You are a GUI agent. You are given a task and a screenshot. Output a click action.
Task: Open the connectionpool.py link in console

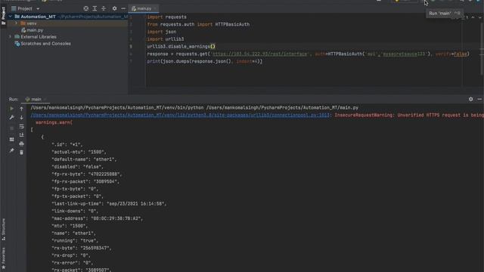[x=180, y=115]
